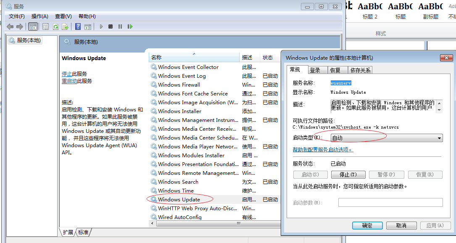The image size is (456, 243).
Task: Switch to the 依存关系 tab
Action: [361, 70]
